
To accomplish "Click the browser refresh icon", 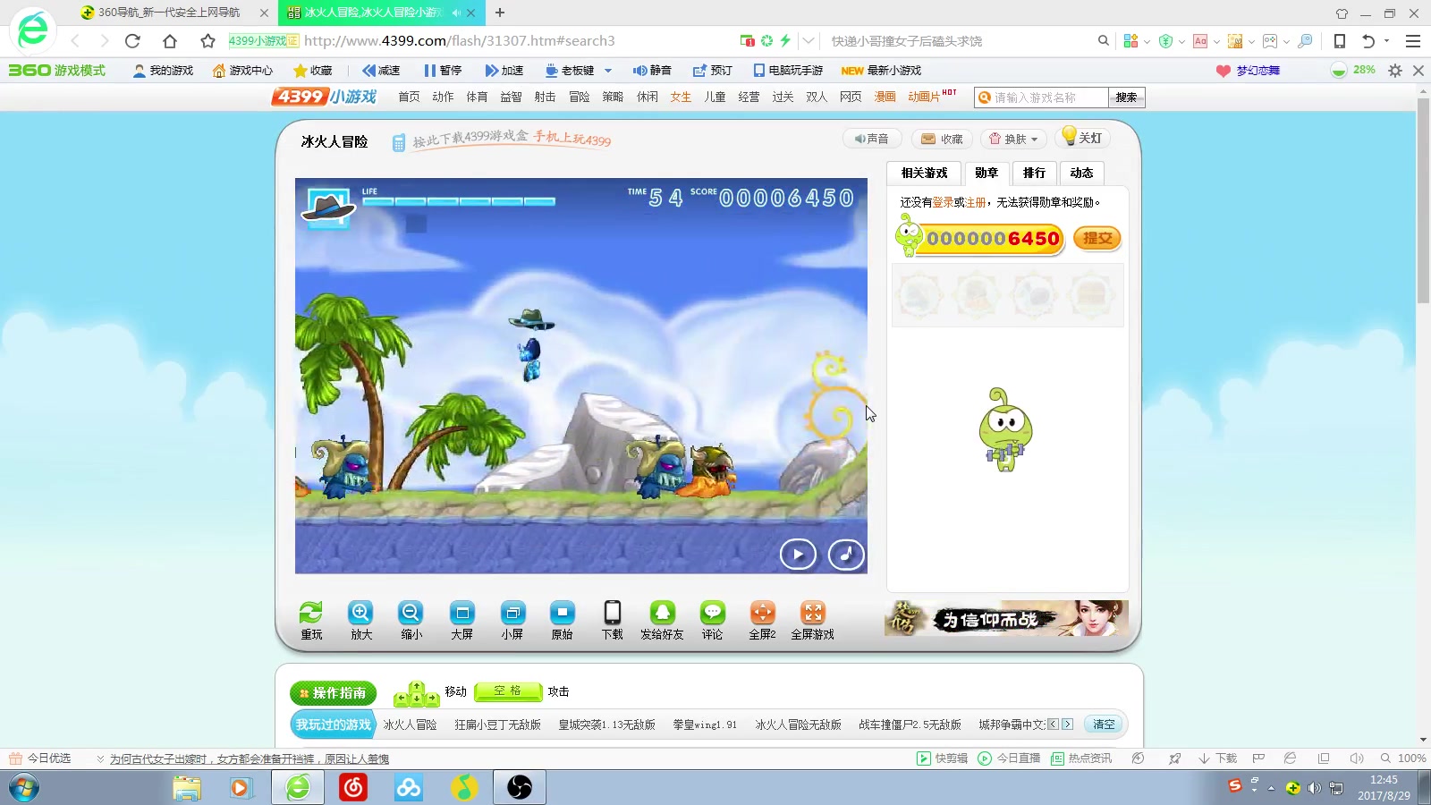I will tap(132, 41).
